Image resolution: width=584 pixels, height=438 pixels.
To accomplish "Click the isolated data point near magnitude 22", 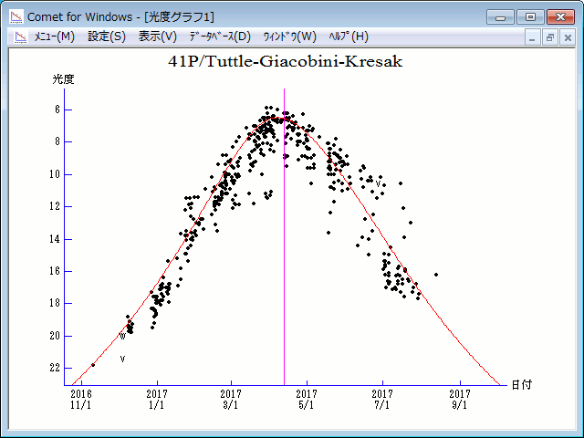I will click(93, 365).
